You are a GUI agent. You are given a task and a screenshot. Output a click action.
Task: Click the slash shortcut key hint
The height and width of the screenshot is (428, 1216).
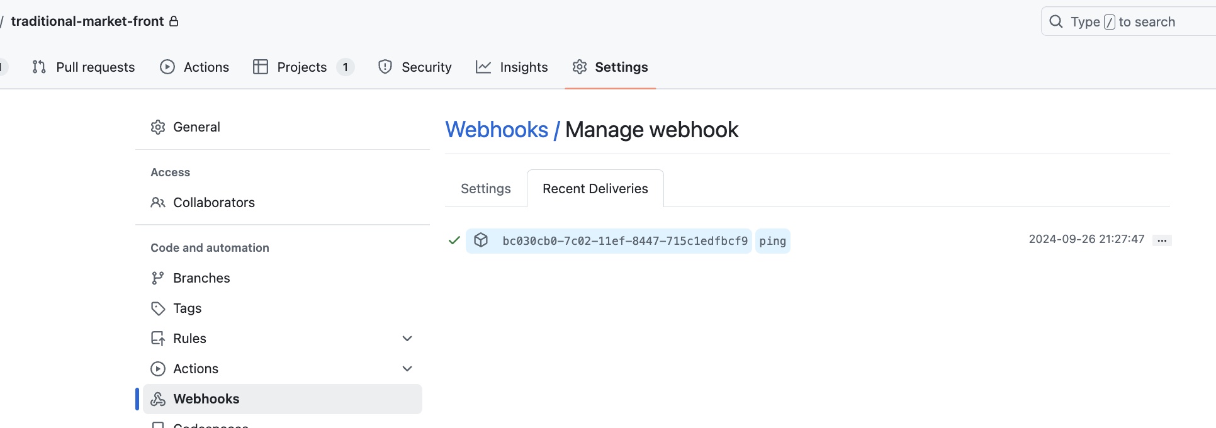click(x=1110, y=22)
